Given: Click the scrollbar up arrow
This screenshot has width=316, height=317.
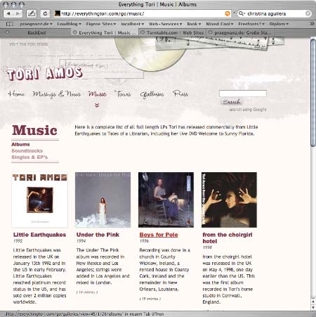Looking at the screenshot, I should pos(313,302).
